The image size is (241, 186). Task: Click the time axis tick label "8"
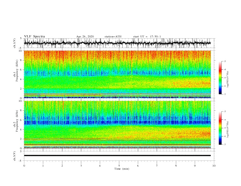[x=176, y=166]
